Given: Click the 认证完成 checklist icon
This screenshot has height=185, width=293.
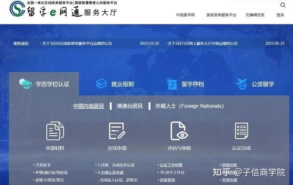Looking at the screenshot, I should pos(241,131).
